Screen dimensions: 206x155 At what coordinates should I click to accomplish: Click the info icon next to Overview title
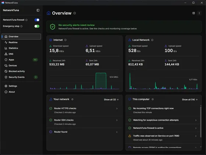click(75, 13)
